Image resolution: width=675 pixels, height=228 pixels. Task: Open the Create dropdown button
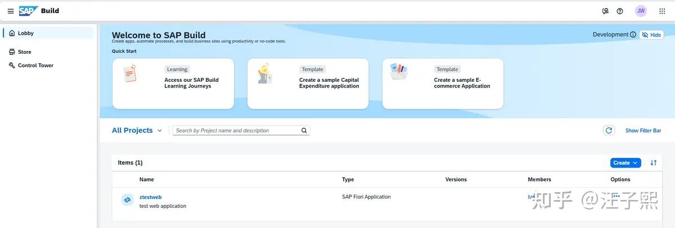point(625,163)
